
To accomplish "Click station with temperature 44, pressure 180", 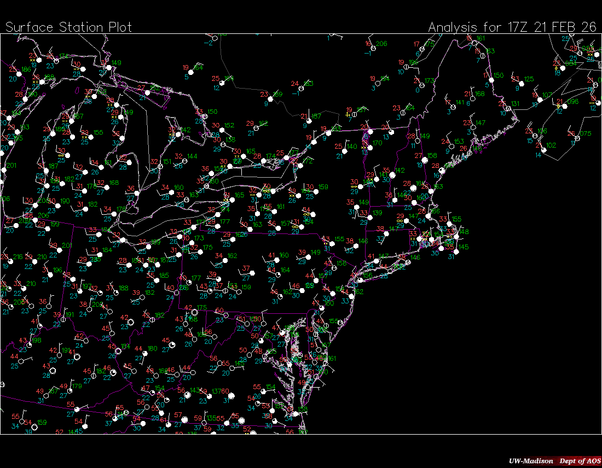I will [x=144, y=353].
